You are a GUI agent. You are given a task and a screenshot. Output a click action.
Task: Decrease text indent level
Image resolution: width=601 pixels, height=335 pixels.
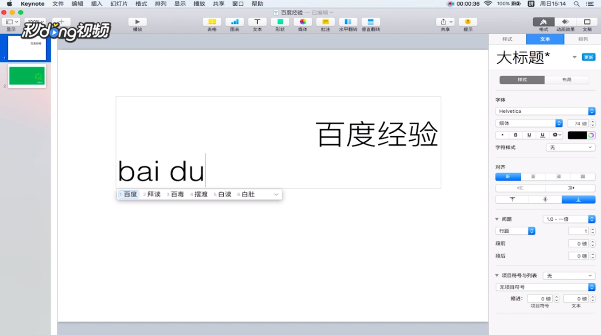(x=520, y=188)
